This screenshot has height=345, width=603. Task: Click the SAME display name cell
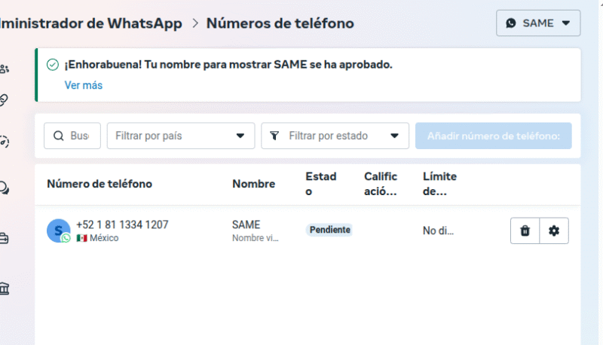(246, 224)
